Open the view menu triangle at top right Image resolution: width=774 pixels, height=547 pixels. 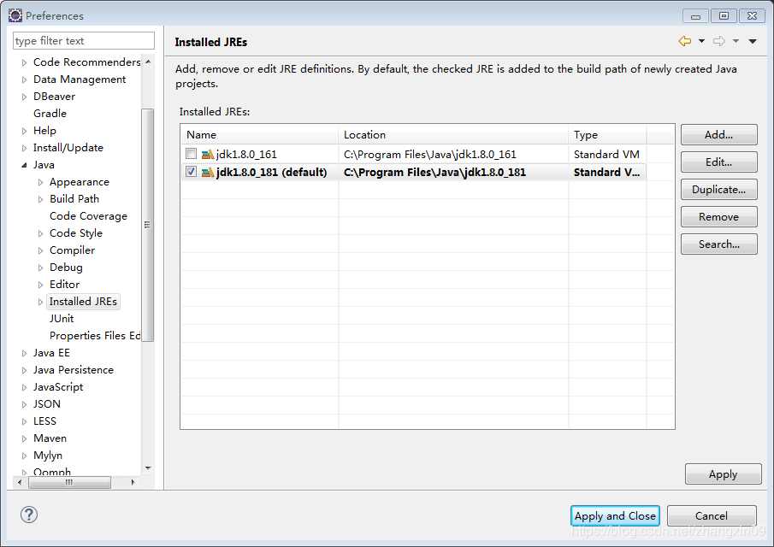(x=753, y=40)
